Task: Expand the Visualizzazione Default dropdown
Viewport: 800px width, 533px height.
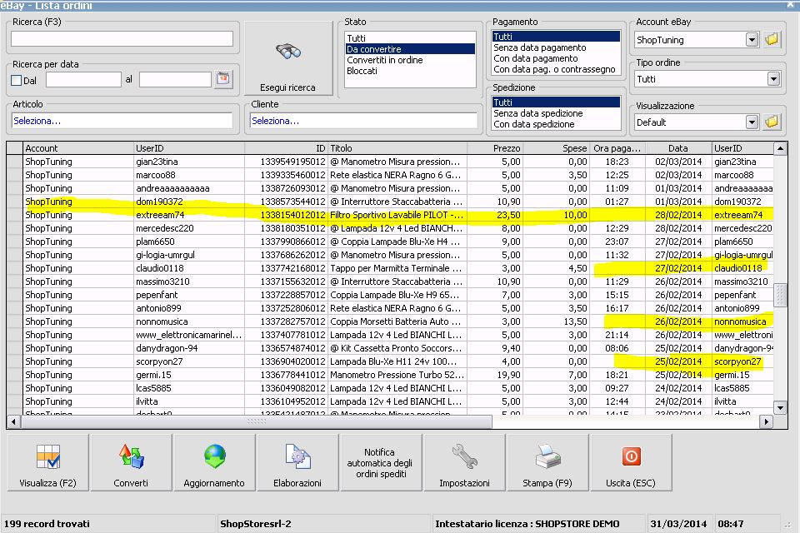Action: point(751,122)
